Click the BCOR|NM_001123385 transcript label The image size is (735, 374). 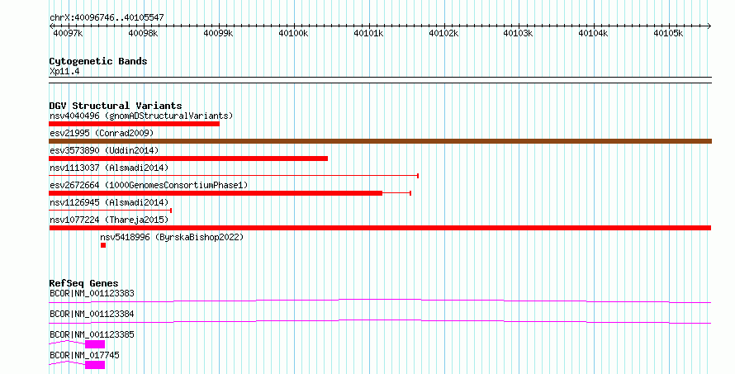[x=92, y=334]
